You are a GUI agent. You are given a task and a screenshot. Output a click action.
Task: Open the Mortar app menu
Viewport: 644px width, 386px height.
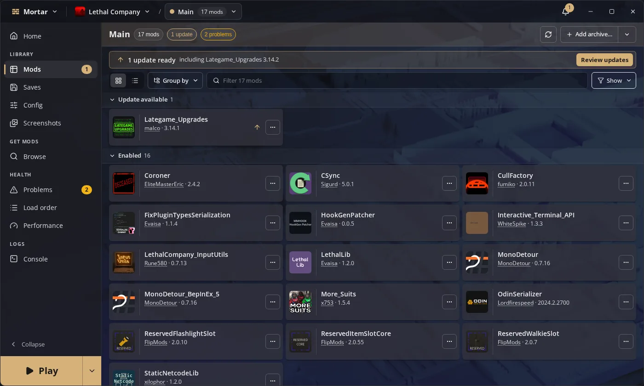tap(34, 11)
